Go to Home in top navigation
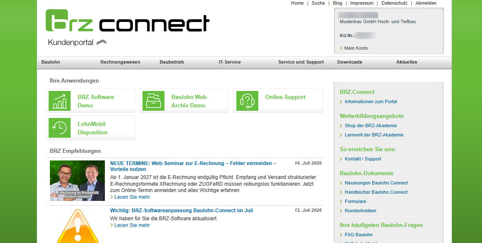Screen dimensions: 482x243 tap(297, 3)
